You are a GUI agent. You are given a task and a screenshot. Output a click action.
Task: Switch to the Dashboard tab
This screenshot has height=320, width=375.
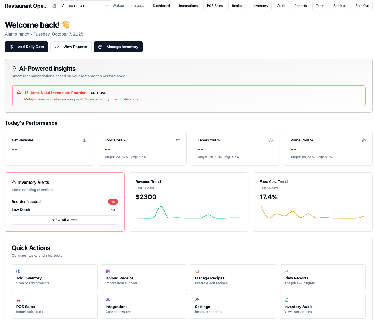coord(161,6)
